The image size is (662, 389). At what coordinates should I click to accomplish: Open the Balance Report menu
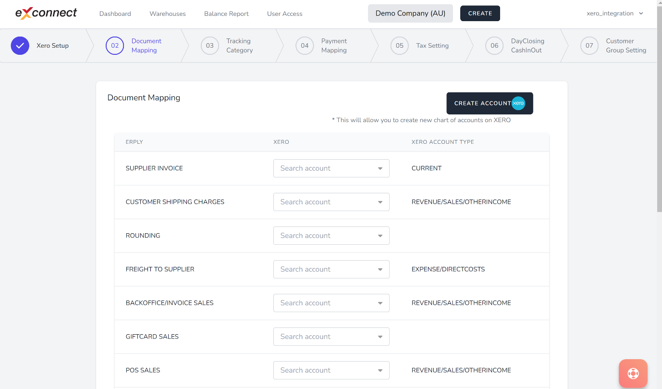226,13
